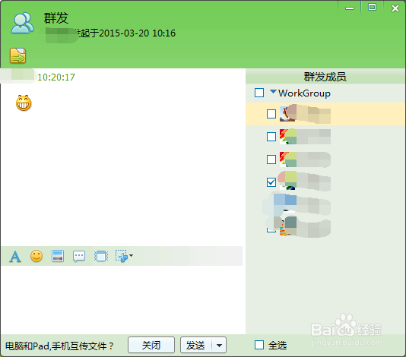Toggle the 全选 select-all checkbox

[259, 345]
